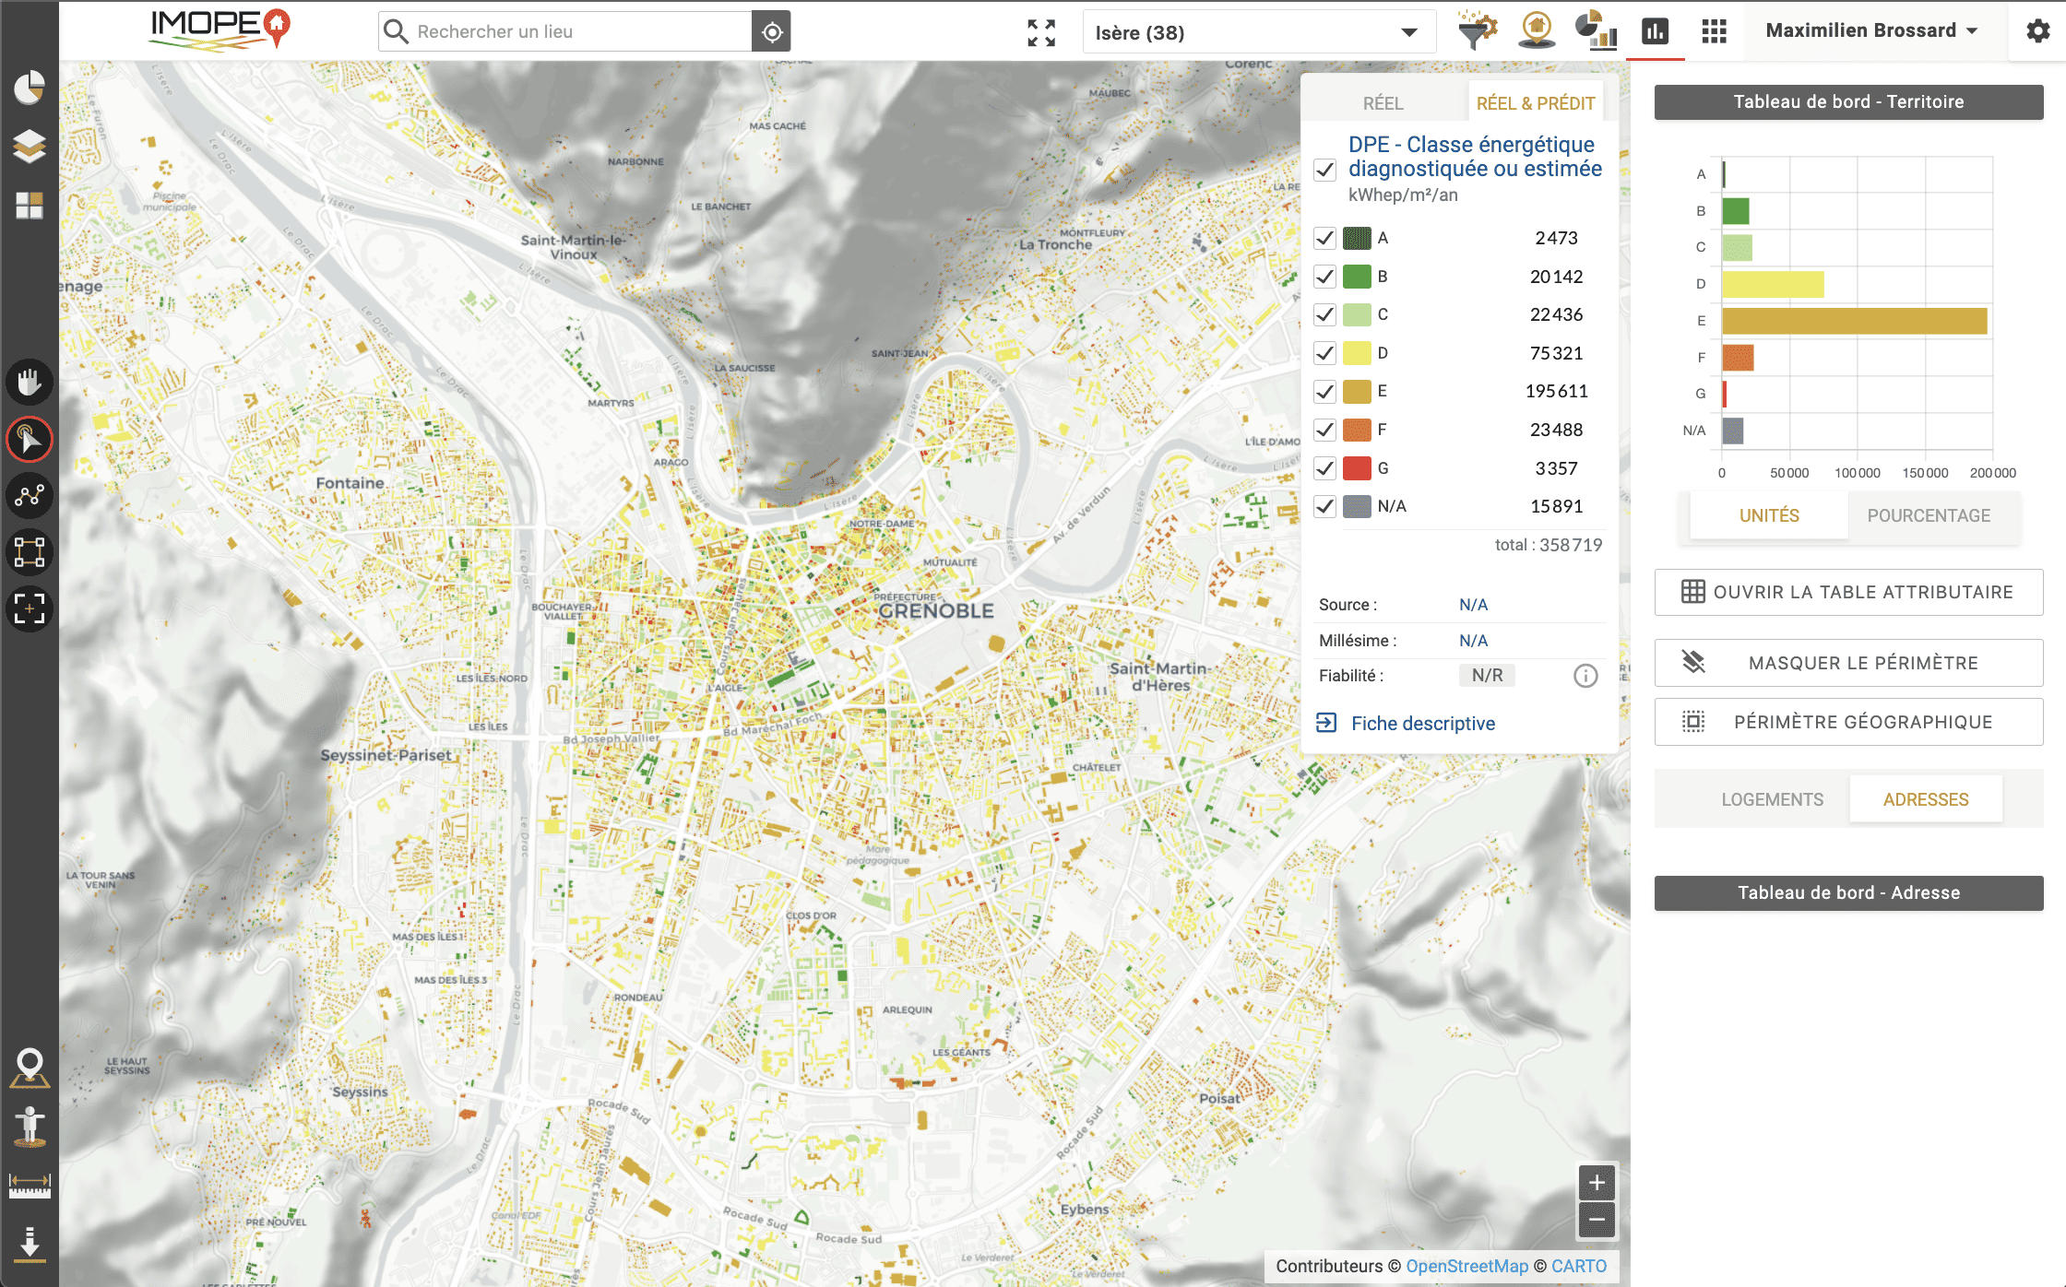
Task: Click the Source N/A value
Action: point(1473,605)
